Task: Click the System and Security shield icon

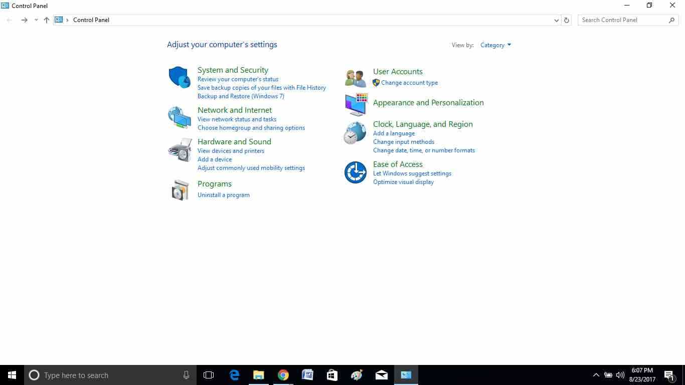Action: (x=179, y=77)
